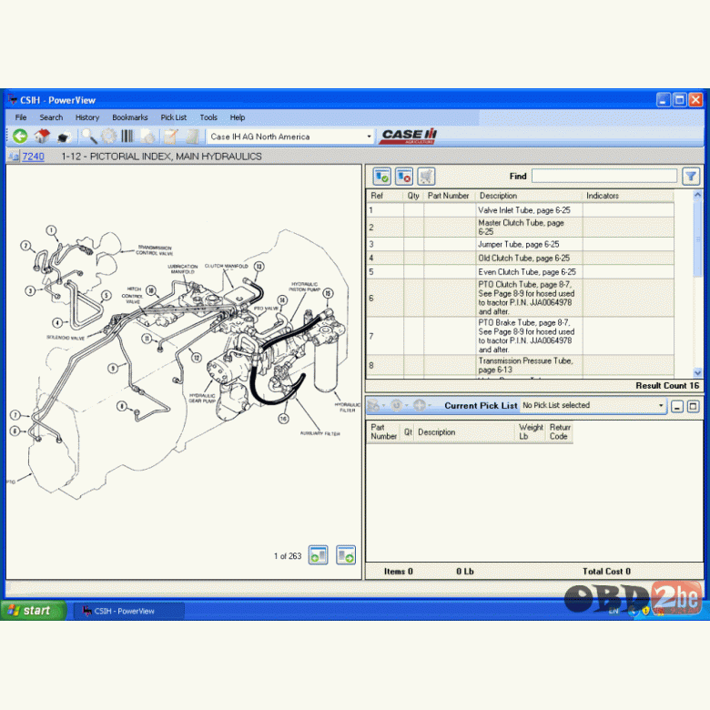710x710 pixels.
Task: Open the File menu
Action: pyautogui.click(x=21, y=117)
